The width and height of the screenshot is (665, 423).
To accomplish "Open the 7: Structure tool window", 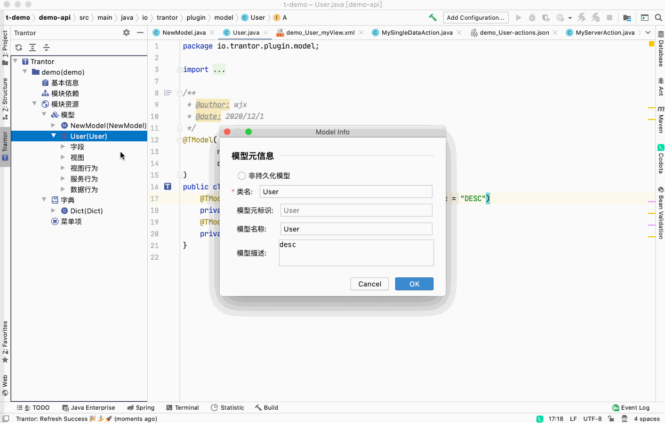I will point(5,98).
